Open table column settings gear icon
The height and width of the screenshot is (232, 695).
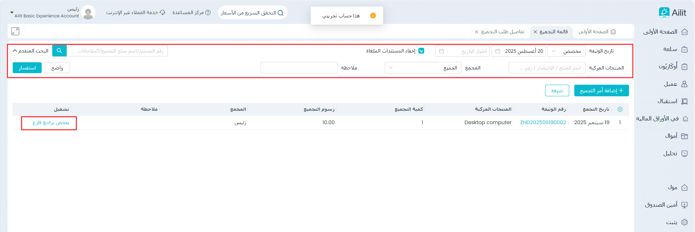620,109
